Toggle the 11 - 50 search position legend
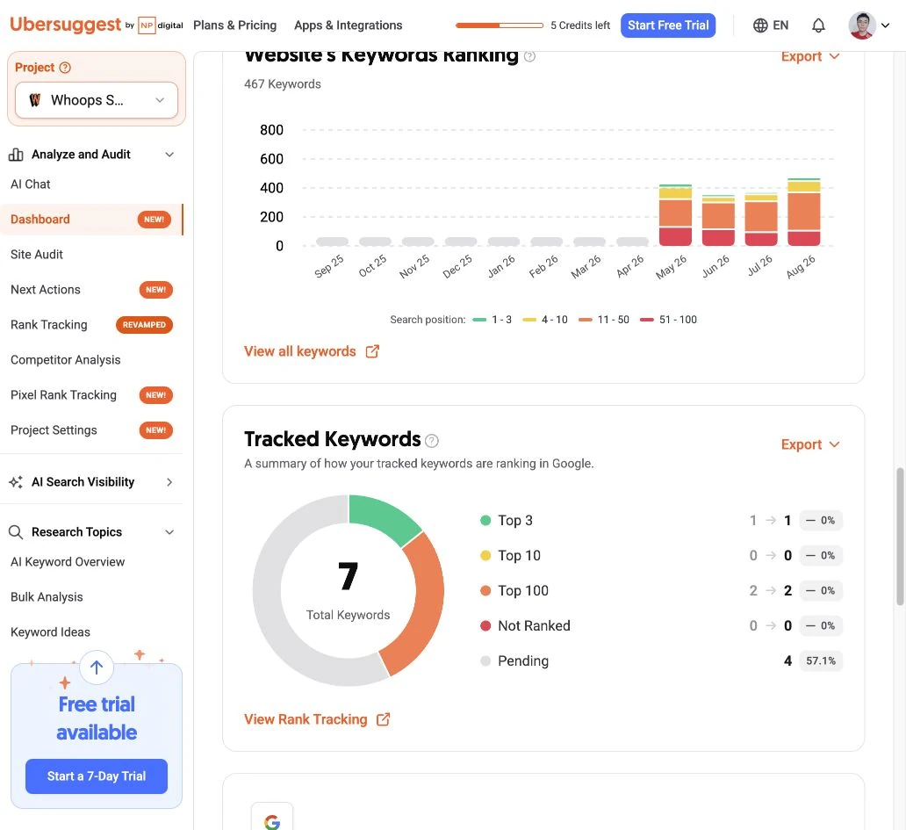Viewport: 906px width, 830px height. point(604,320)
